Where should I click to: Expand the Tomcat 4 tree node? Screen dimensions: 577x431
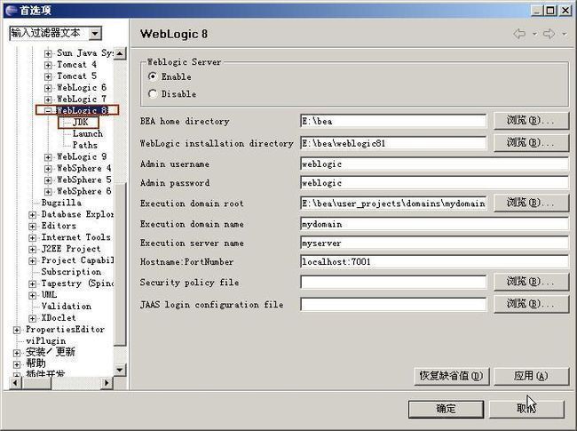point(48,65)
